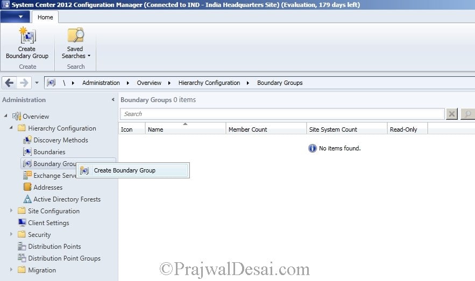Open the navigation history dropdown arrow
Image resolution: width=475 pixels, height=281 pixels.
pyautogui.click(x=37, y=83)
